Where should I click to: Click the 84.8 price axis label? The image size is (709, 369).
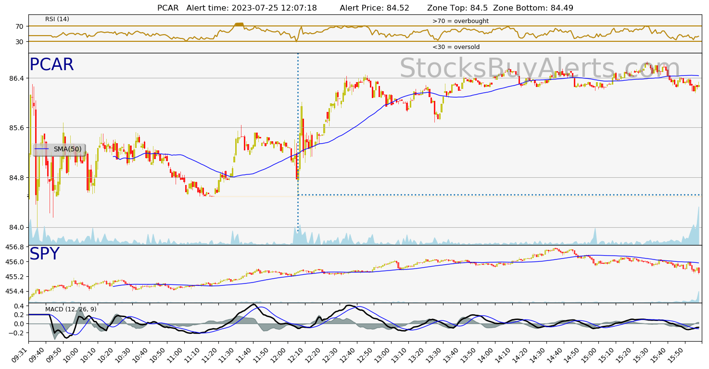coord(16,178)
